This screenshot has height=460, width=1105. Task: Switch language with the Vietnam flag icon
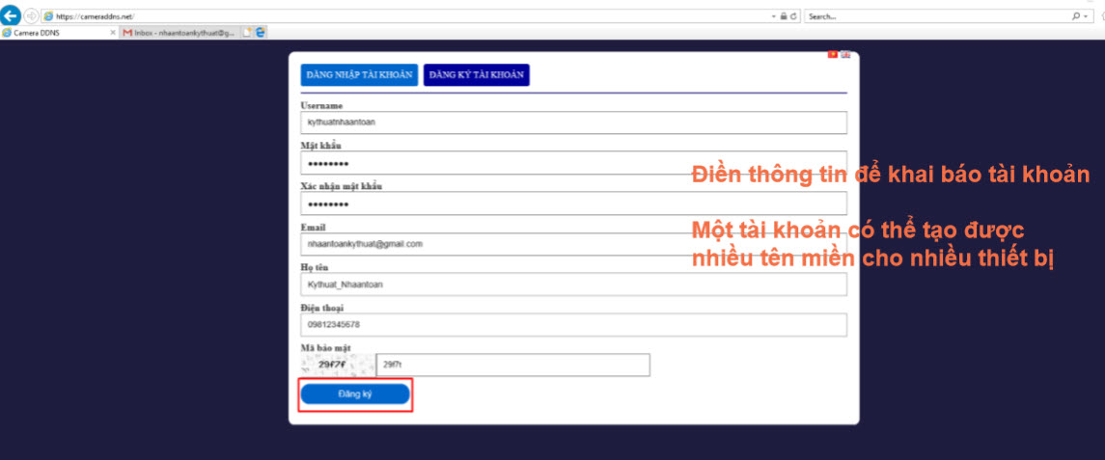point(833,55)
